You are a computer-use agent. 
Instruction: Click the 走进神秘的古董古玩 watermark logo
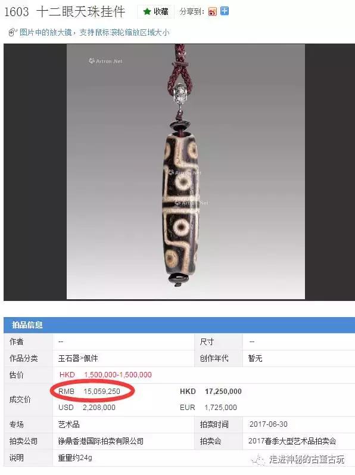[298, 460]
